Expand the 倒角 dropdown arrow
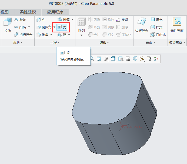This screenshot has width=187, height=164. [x=51, y=35]
